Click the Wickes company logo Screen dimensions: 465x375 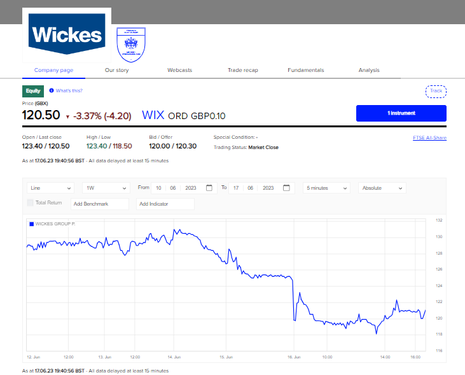67,34
